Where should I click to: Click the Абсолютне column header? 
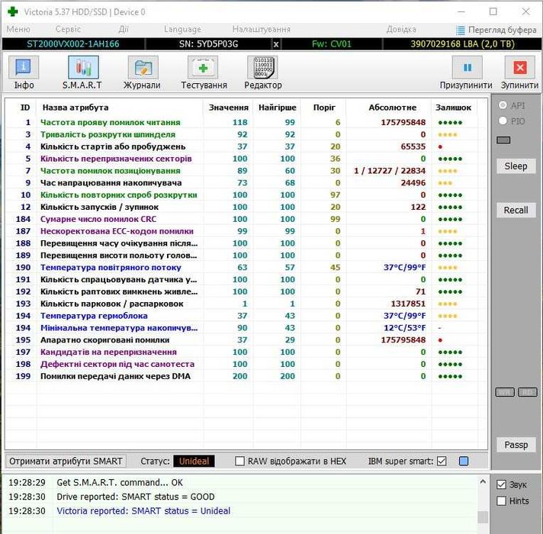pyautogui.click(x=392, y=108)
